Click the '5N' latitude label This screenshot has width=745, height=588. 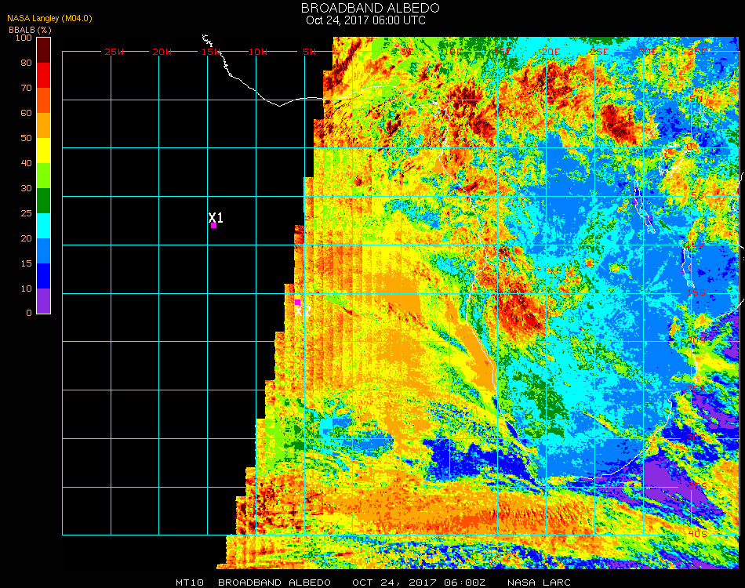tap(696, 99)
